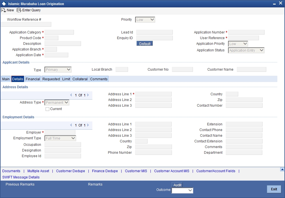Click the Enquiry ID field
Screen dimensions: 285x198
pos(154,38)
